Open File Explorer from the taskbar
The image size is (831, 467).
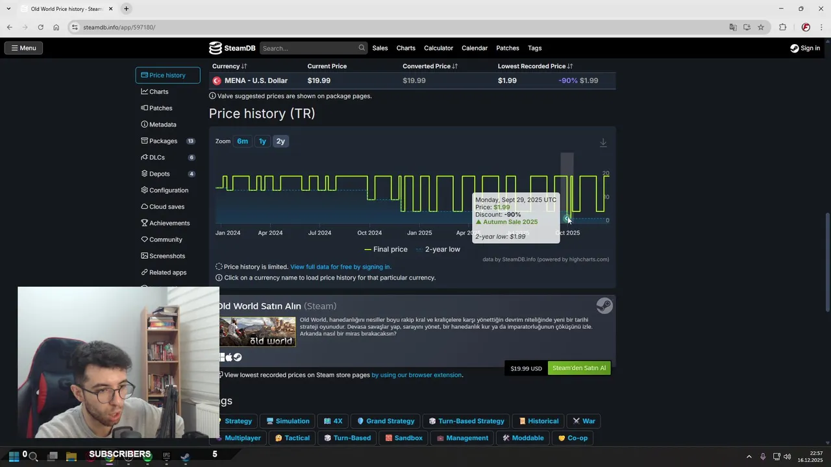click(x=71, y=457)
